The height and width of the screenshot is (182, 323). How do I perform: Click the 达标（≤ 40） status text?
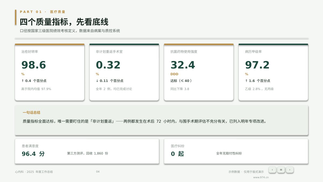pos(182,81)
